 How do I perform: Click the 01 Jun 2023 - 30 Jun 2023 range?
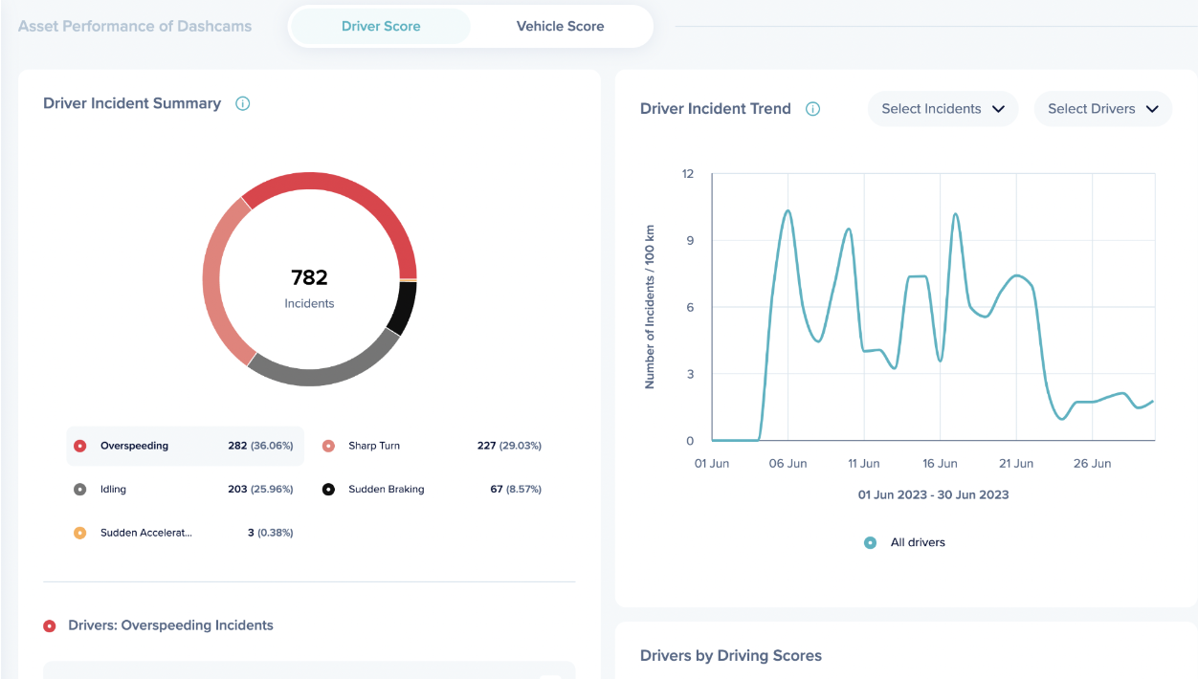pos(934,494)
